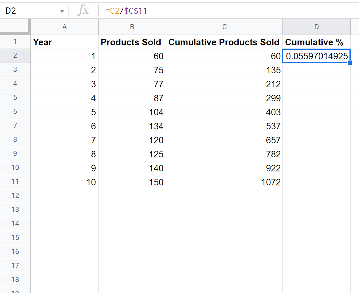Open the name box dropdown arrow
Viewport: 359px width, 293px height.
[x=62, y=11]
